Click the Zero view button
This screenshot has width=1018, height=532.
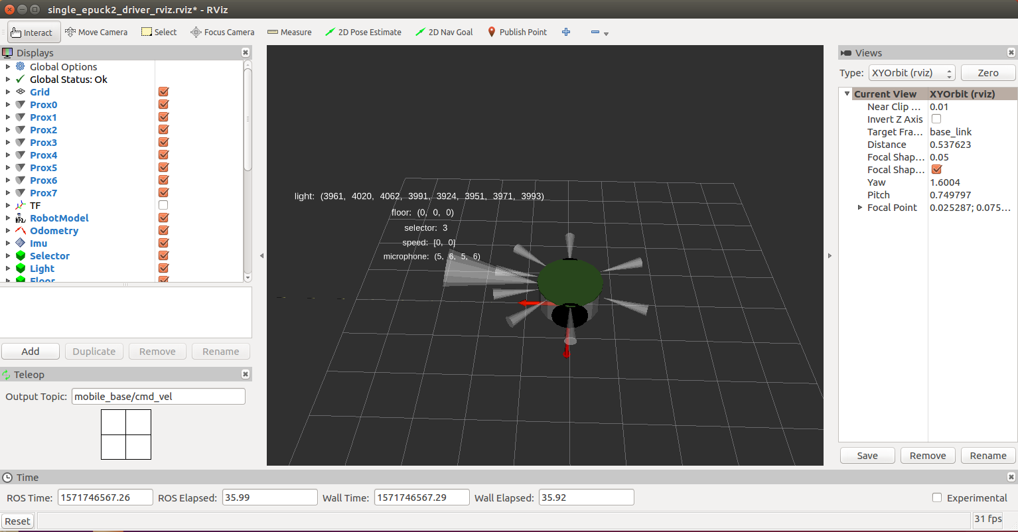[x=987, y=73]
